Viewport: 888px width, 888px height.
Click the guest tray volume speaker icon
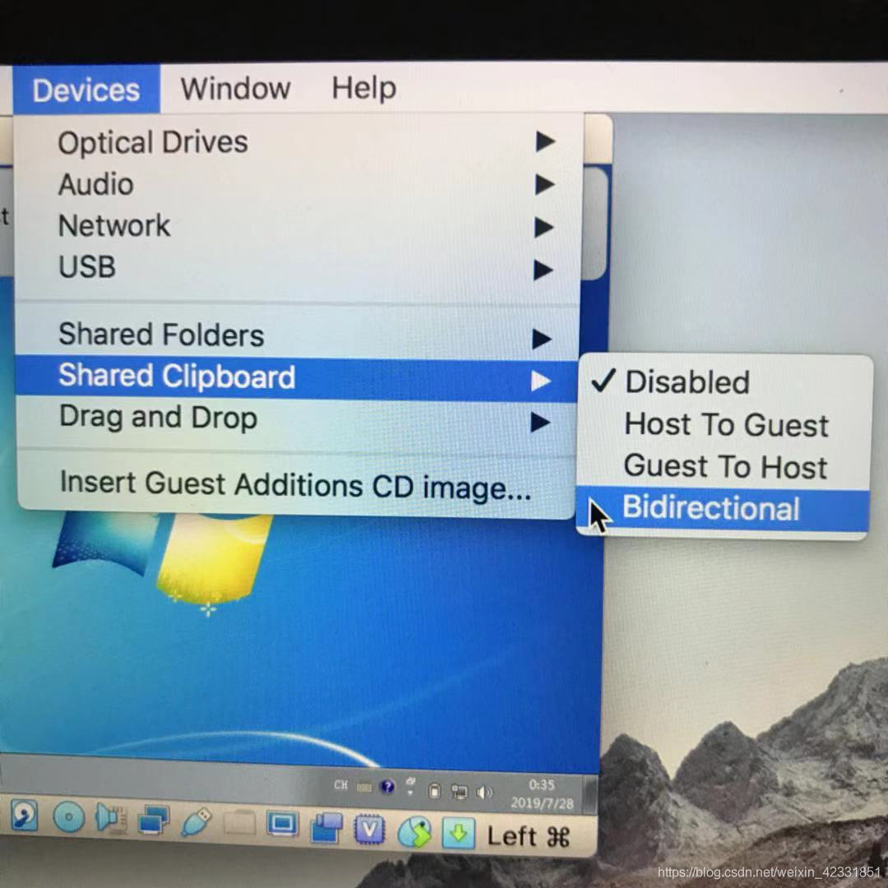pos(485,792)
